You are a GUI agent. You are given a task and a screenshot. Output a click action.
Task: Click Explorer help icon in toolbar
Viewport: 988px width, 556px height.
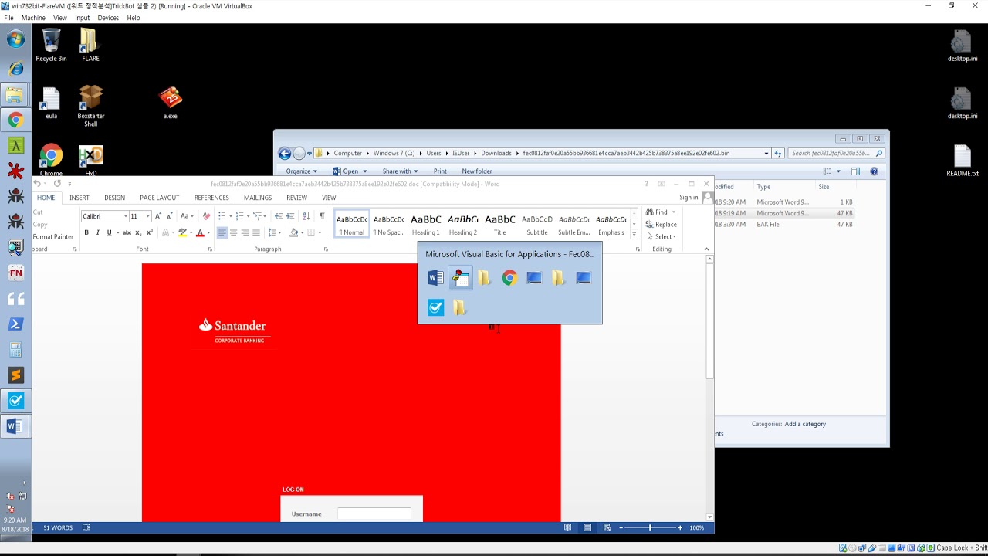tap(874, 171)
